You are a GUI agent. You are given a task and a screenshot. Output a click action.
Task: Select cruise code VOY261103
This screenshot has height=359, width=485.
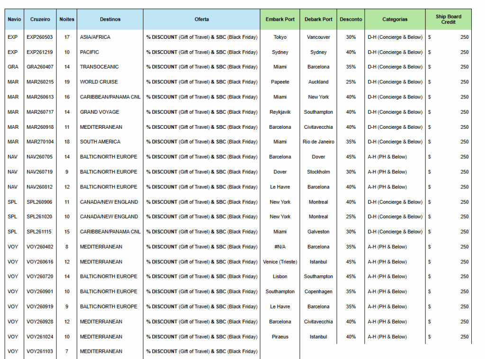(x=40, y=351)
